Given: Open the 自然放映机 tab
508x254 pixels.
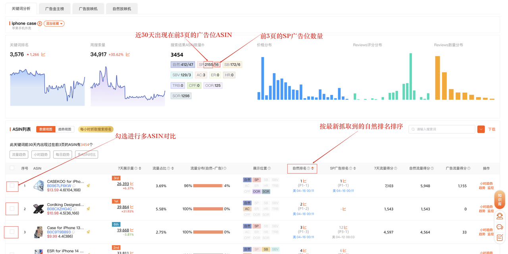Looking at the screenshot, I should (x=122, y=8).
